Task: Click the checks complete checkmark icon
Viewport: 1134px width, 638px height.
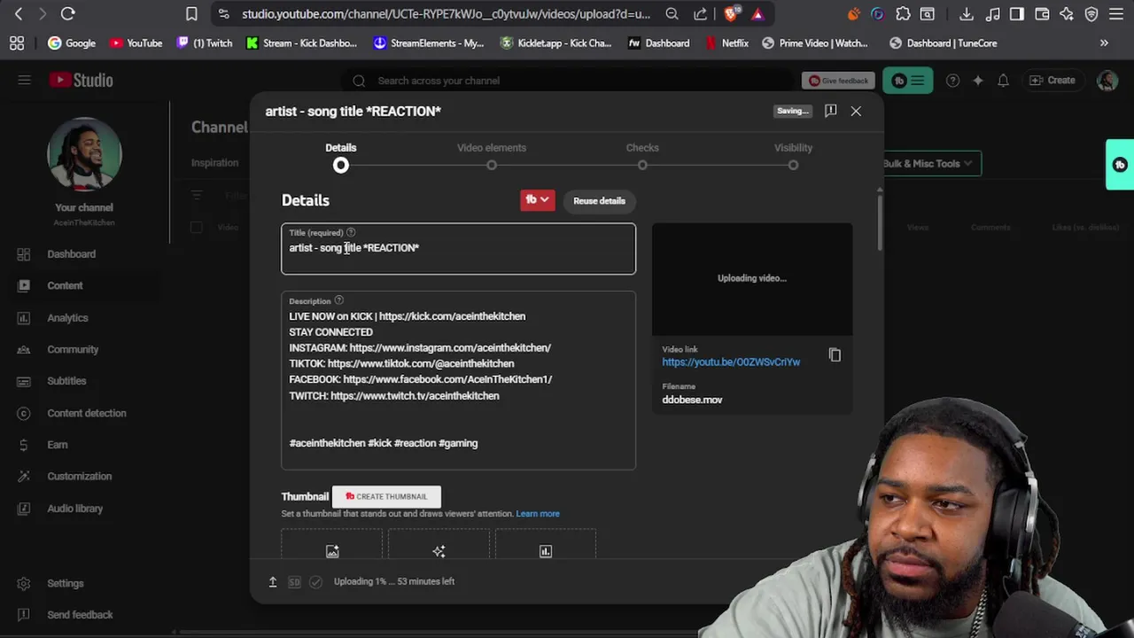Action: [x=315, y=581]
